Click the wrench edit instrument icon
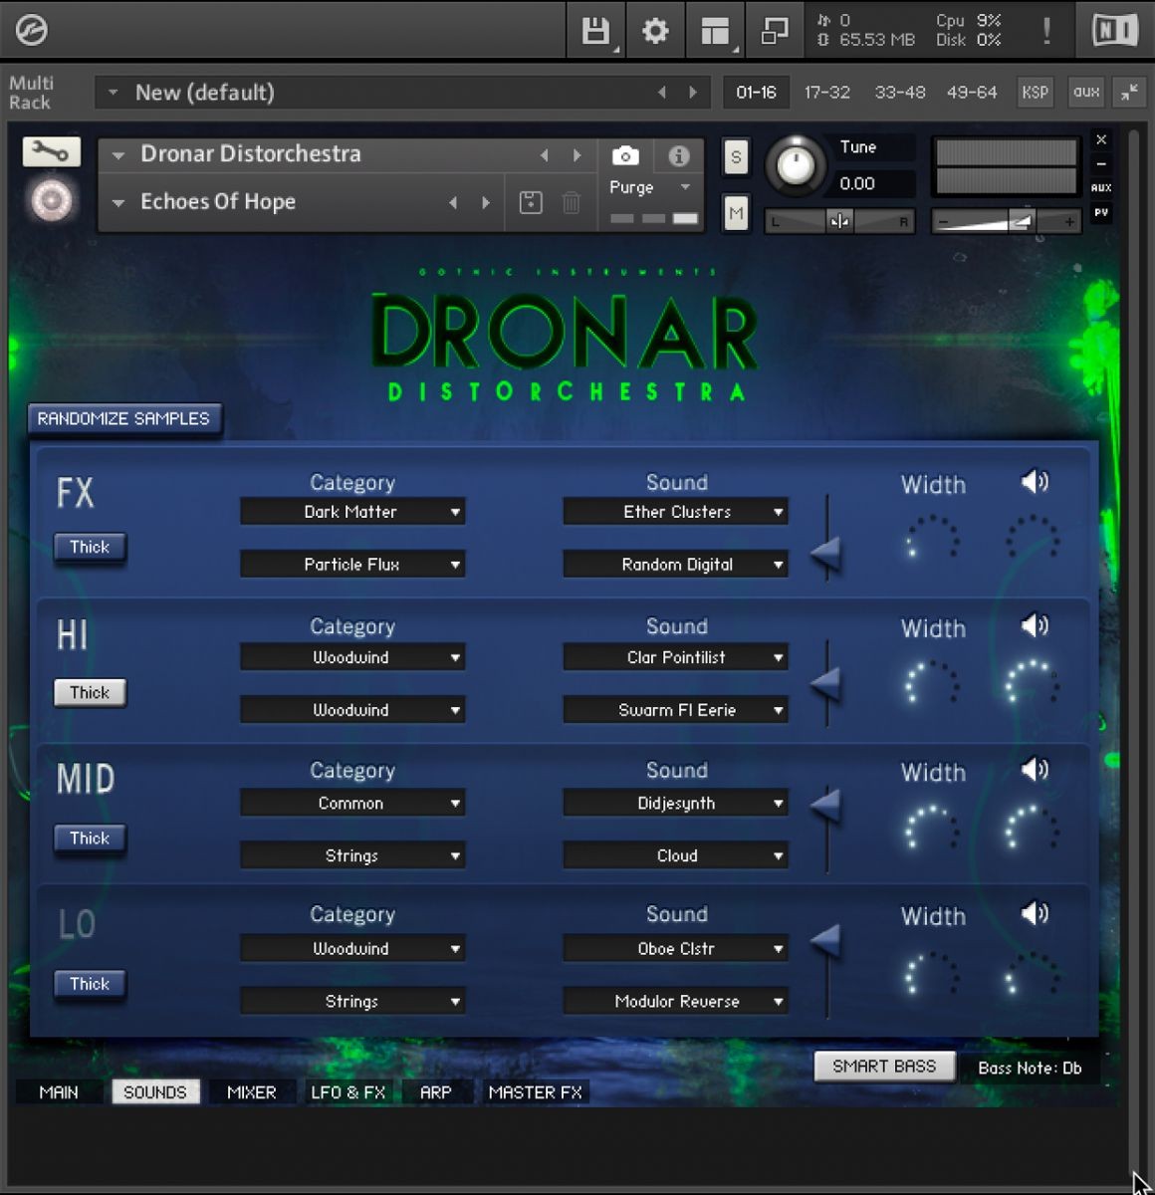 coord(51,151)
